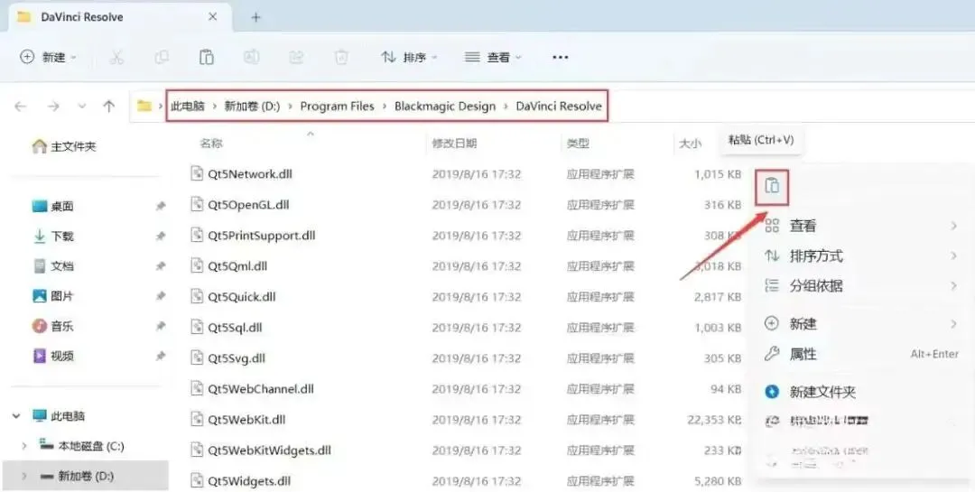Open 主文件夹 in sidebar
975x492 pixels.
(x=64, y=147)
